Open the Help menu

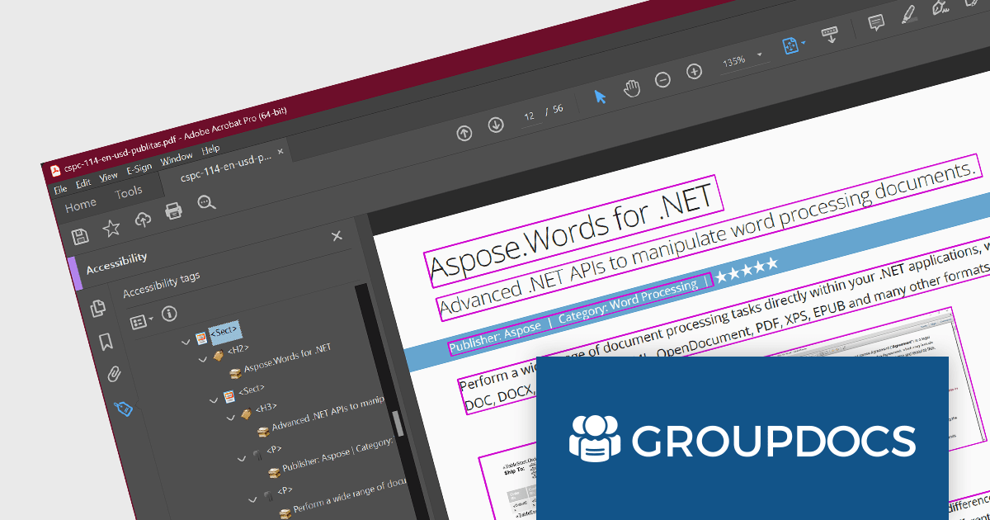[x=211, y=149]
